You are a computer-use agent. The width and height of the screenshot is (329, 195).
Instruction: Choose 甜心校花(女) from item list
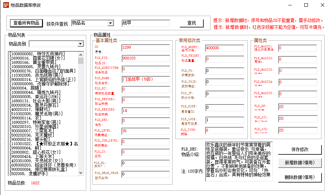click(x=35, y=152)
